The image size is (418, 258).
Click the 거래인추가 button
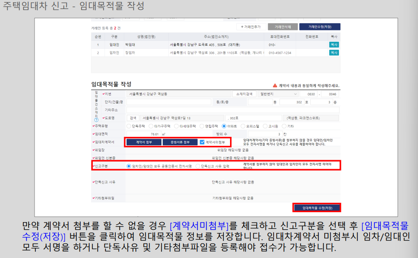(251, 26)
